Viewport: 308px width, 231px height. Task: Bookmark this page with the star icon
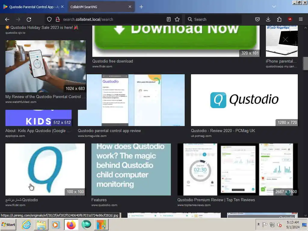(x=177, y=19)
